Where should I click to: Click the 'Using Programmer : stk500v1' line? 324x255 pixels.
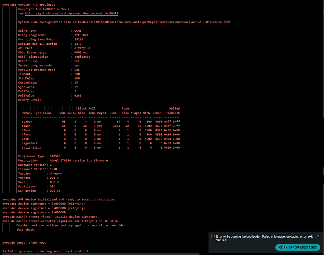coord(53,35)
